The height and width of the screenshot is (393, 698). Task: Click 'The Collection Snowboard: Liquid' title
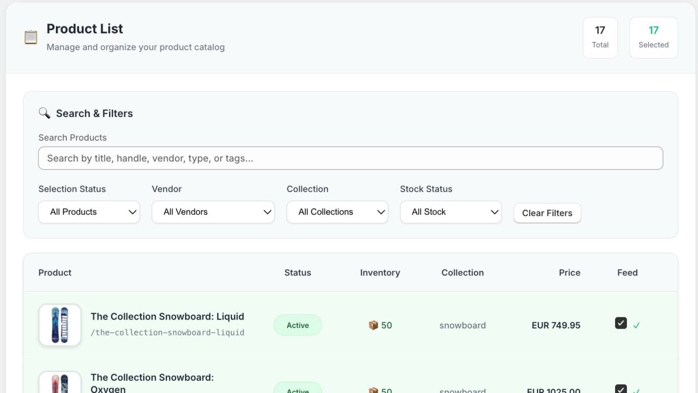coord(167,317)
